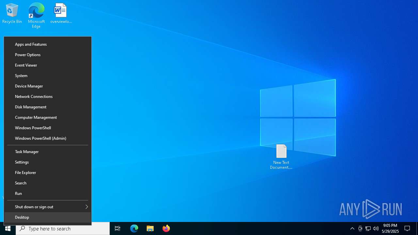Open the Recycle Bin desktop icon
418x235 pixels.
[12, 13]
